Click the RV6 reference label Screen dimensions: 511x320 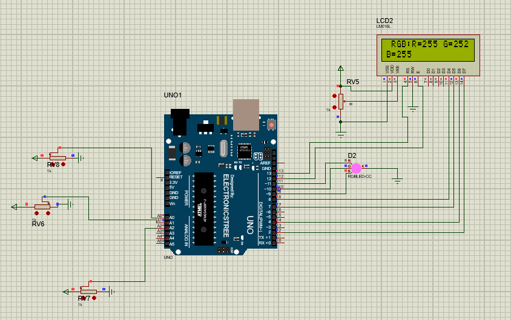pos(38,224)
